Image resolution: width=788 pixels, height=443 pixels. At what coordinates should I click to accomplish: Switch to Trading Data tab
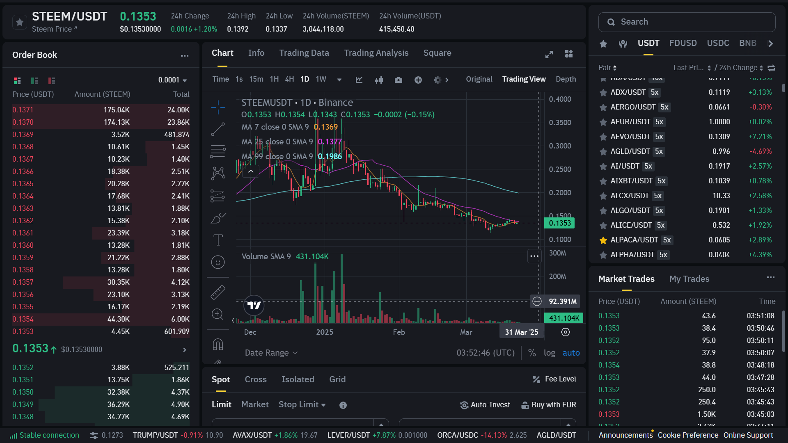click(x=304, y=53)
